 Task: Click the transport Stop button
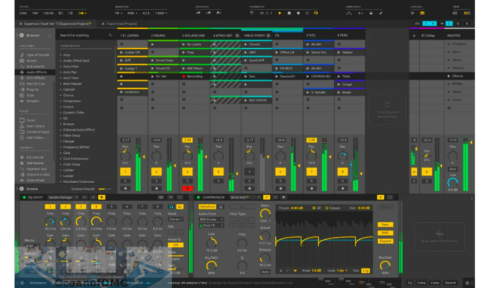click(288, 13)
